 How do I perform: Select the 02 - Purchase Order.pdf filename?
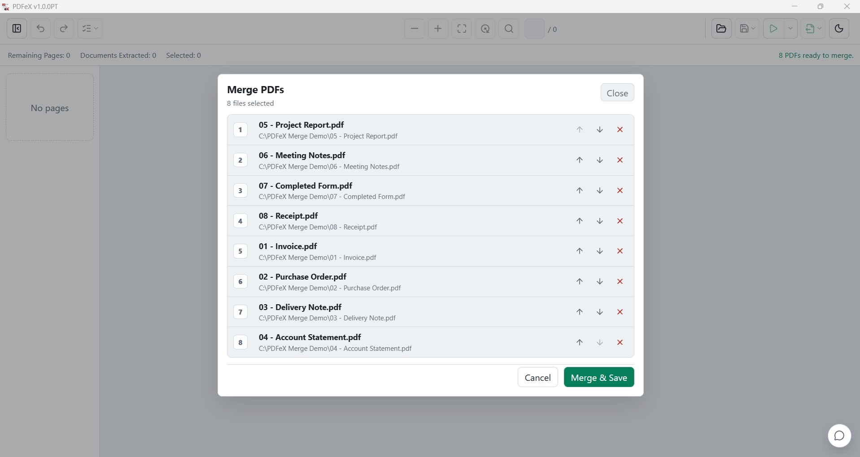pos(303,276)
